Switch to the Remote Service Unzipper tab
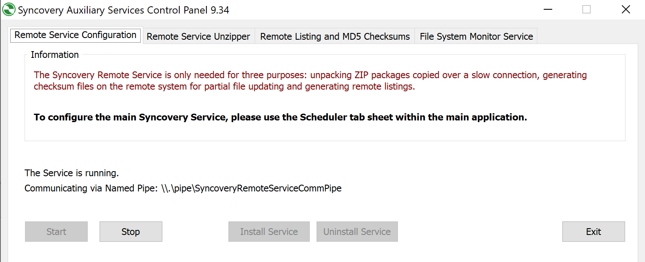Viewport: 645px width, 262px height. (x=198, y=36)
